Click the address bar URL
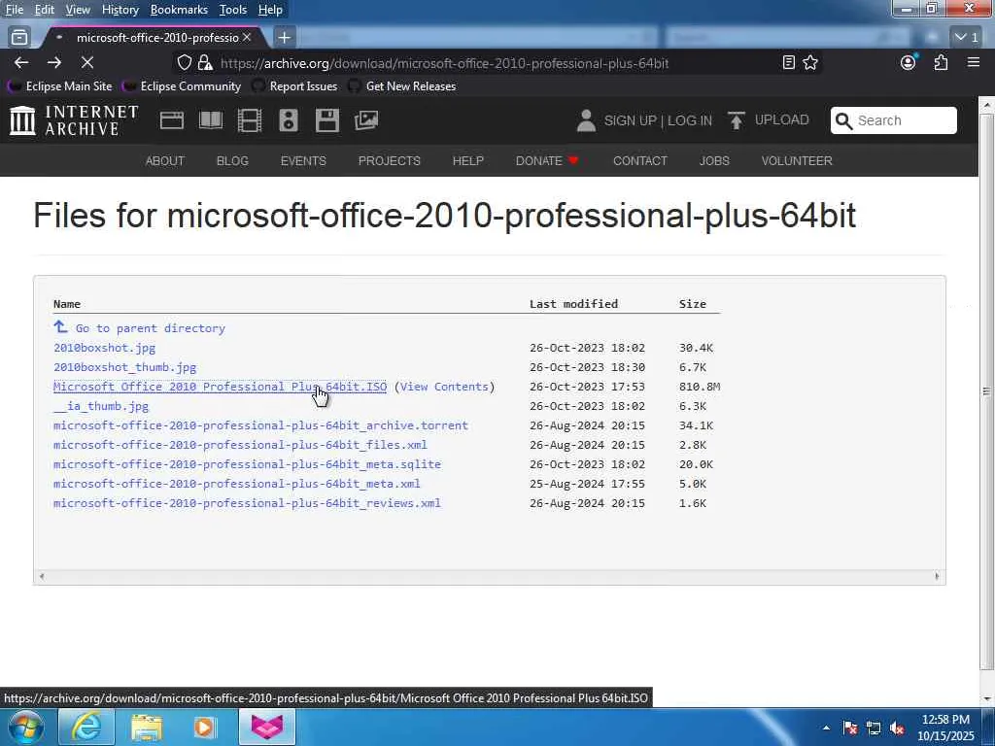Screen dimensions: 995x746 click(444, 63)
